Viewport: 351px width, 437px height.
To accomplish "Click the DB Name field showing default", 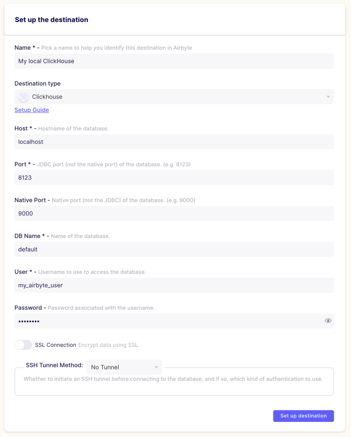I will pos(174,249).
